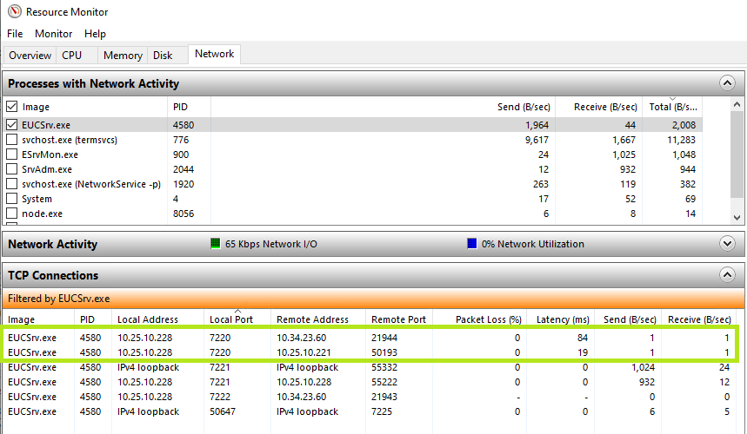Screen dimensions: 747x434
Task: Uncheck the EUCSrv.exe process checkbox
Action: coord(12,125)
